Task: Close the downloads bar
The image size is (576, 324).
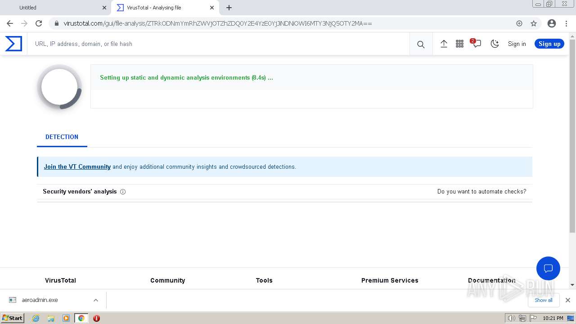Action: (x=568, y=300)
